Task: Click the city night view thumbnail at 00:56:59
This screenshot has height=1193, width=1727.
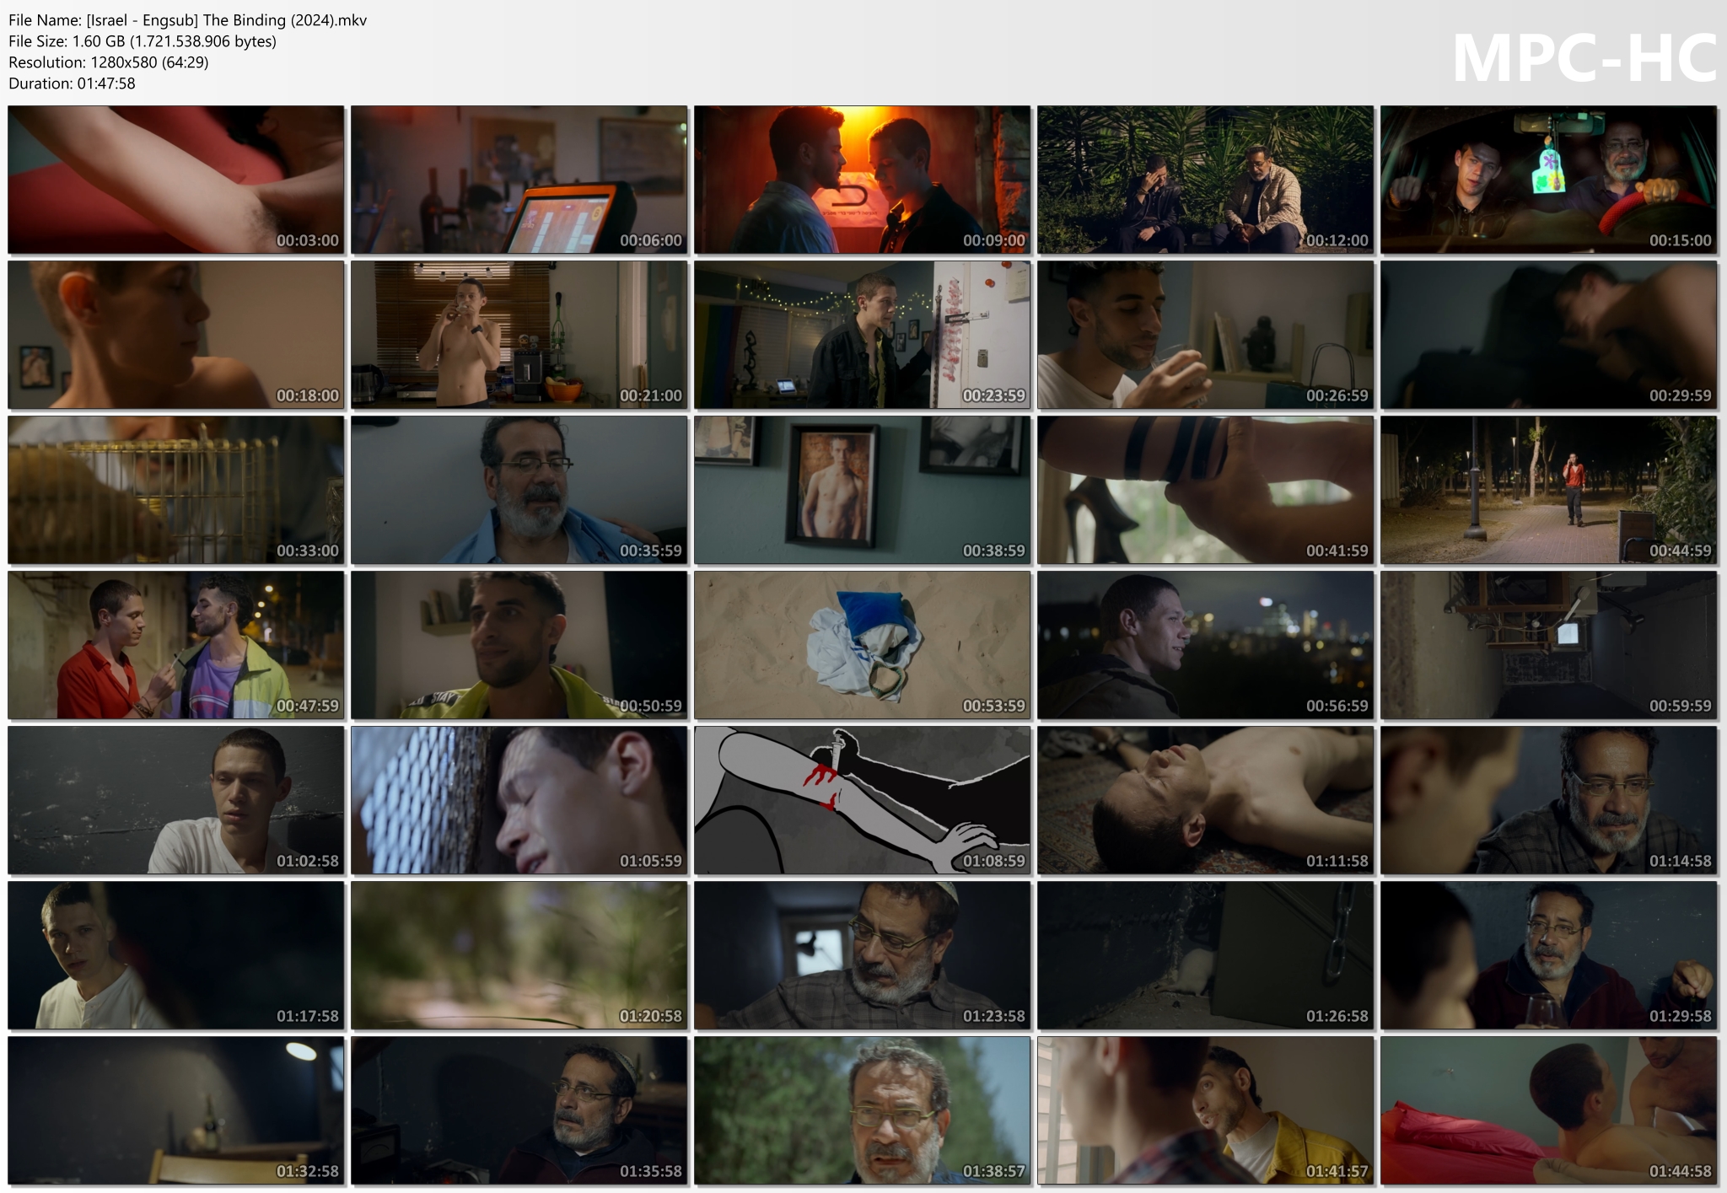Action: (1205, 645)
